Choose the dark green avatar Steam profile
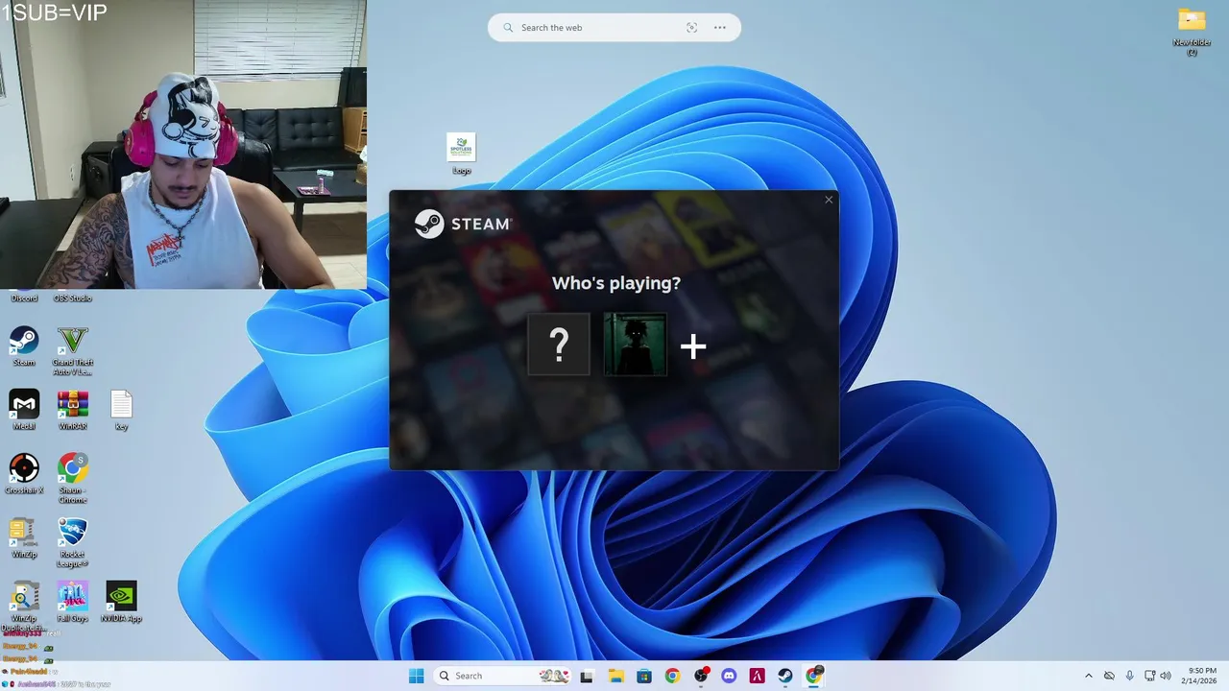This screenshot has width=1229, height=691. [x=636, y=345]
